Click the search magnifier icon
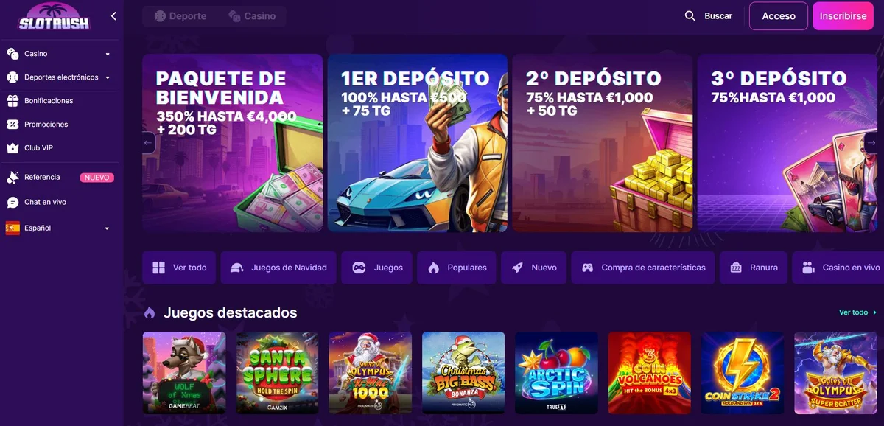884x426 pixels. tap(690, 15)
